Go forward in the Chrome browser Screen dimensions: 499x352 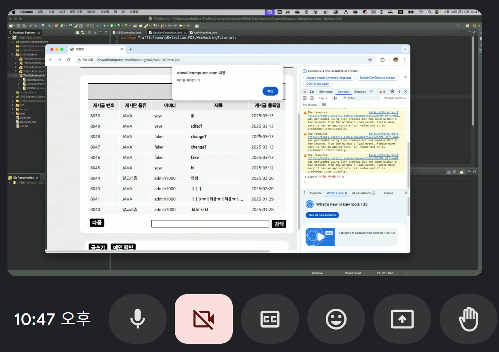pos(59,60)
